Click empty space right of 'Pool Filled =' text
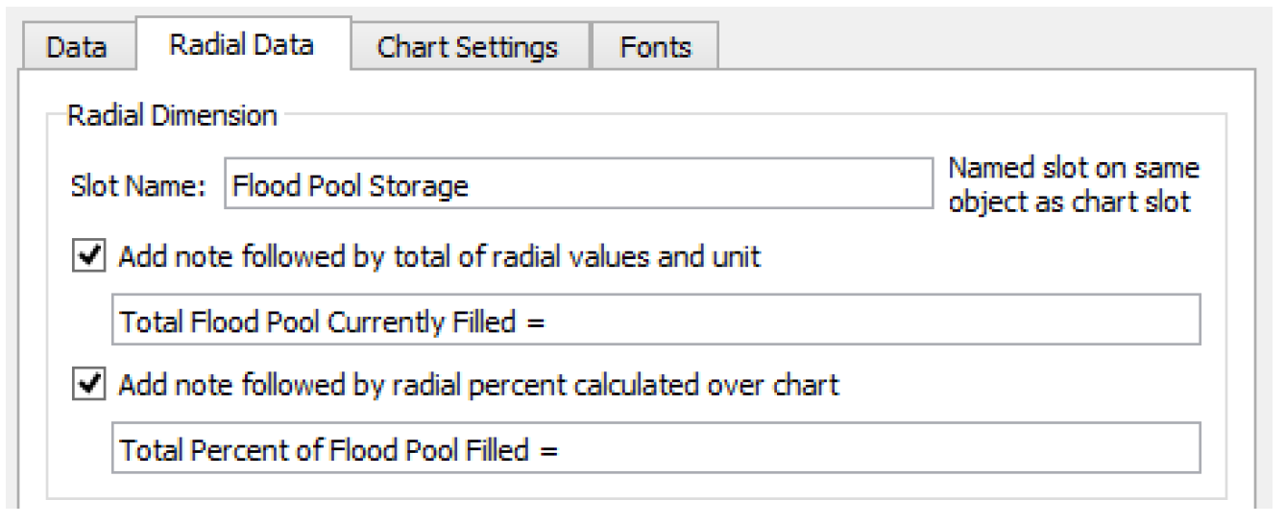 [864, 450]
